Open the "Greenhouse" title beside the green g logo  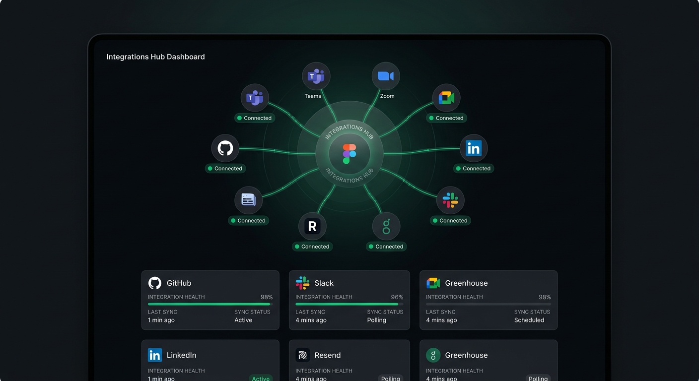[x=466, y=355]
